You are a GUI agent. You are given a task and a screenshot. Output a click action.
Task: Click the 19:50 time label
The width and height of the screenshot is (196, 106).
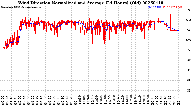pos(148,100)
